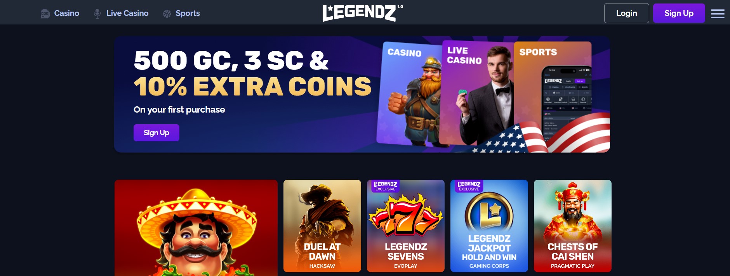The image size is (730, 276).
Task: Click the slot machine Casino icon
Action: pos(45,14)
